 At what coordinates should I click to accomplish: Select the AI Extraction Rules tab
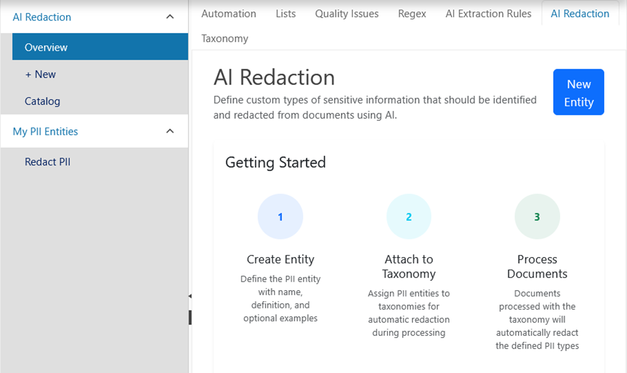pos(488,14)
